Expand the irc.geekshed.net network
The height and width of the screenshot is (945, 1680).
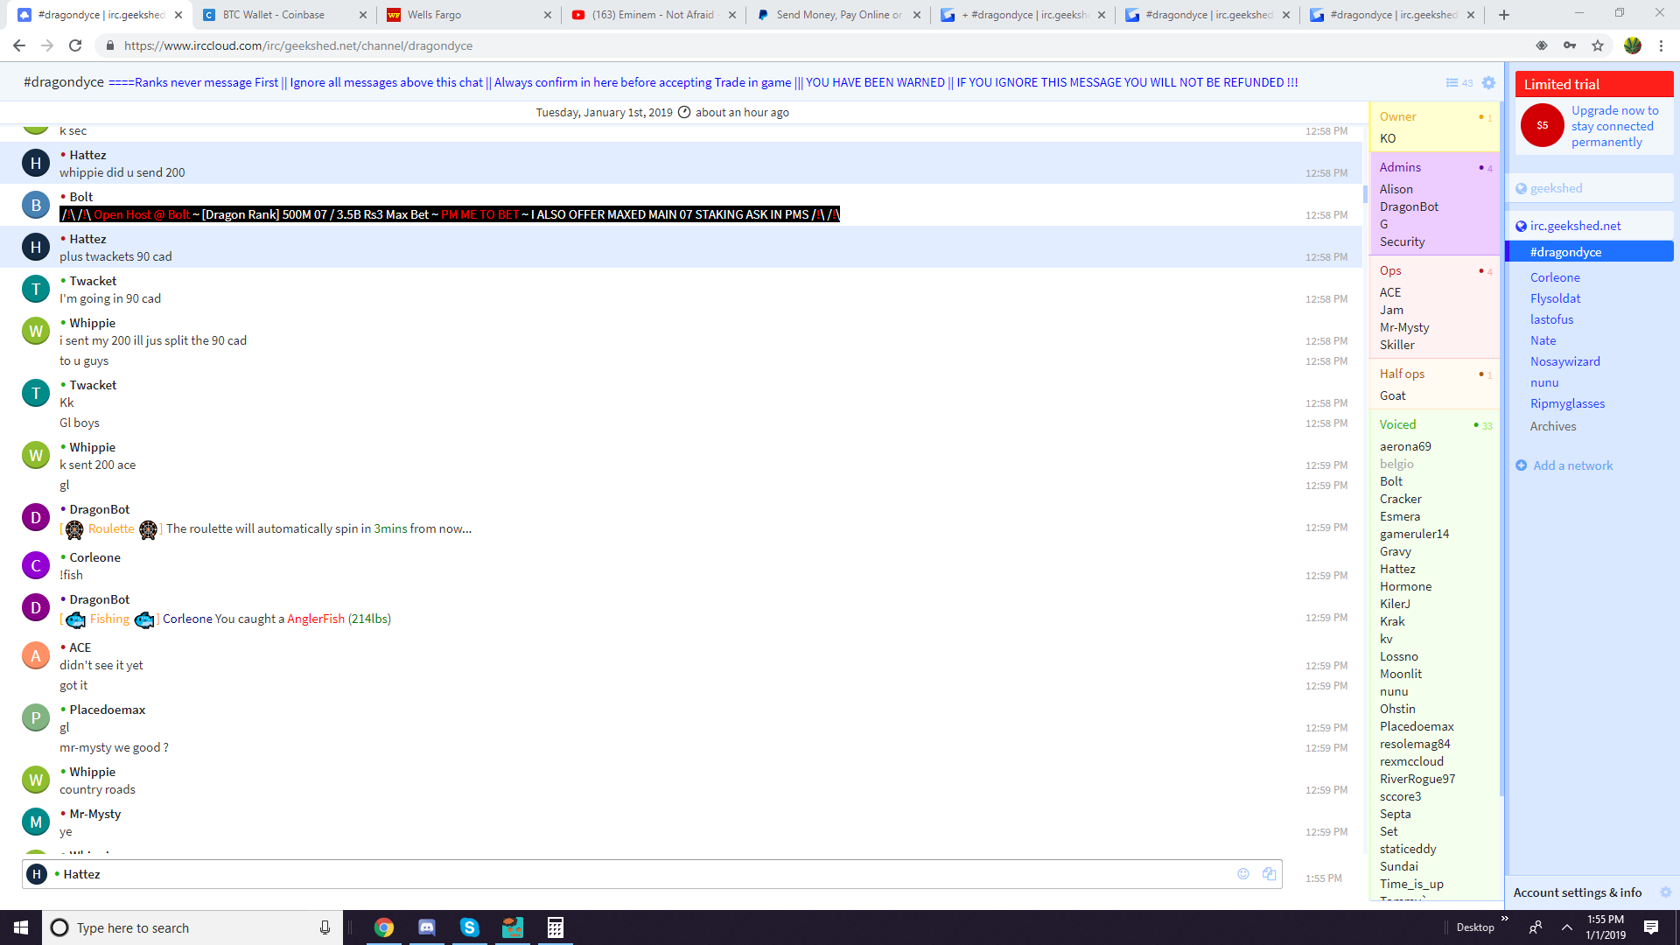coord(1575,226)
